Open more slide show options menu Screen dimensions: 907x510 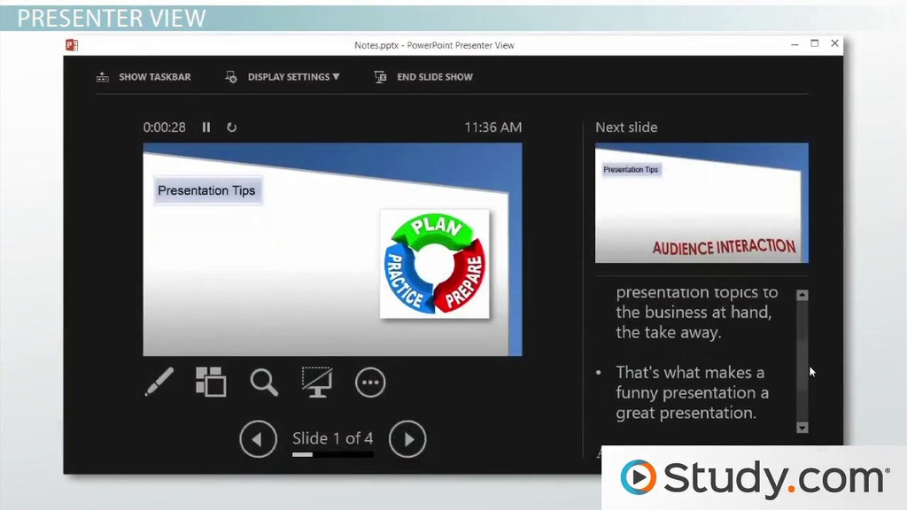coord(370,382)
